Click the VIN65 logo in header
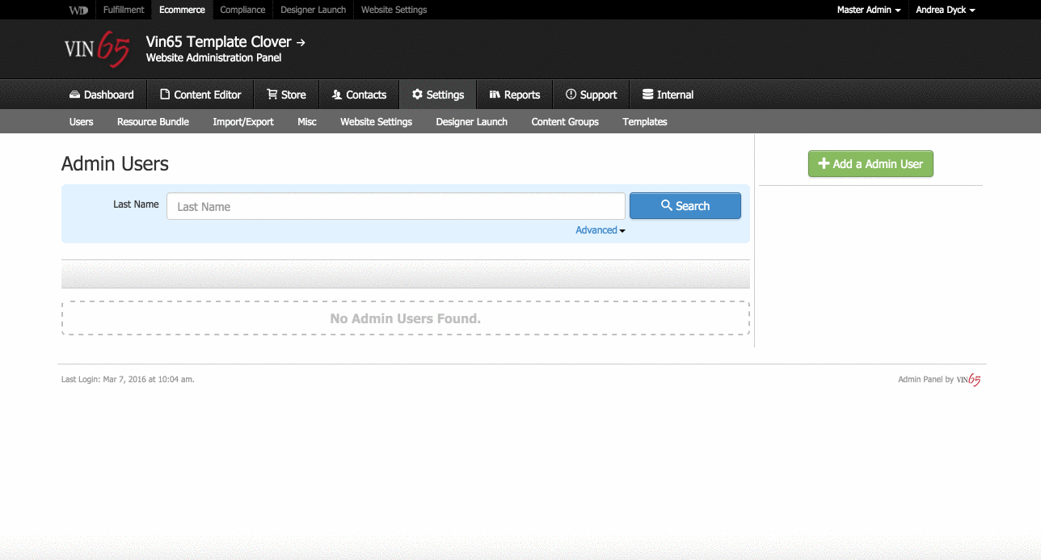The width and height of the screenshot is (1041, 560). click(x=96, y=49)
